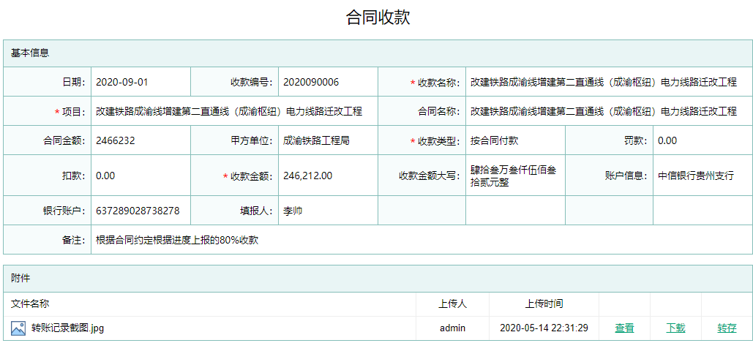
Task: Click the bank account number 637289028738278
Action: 138,211
